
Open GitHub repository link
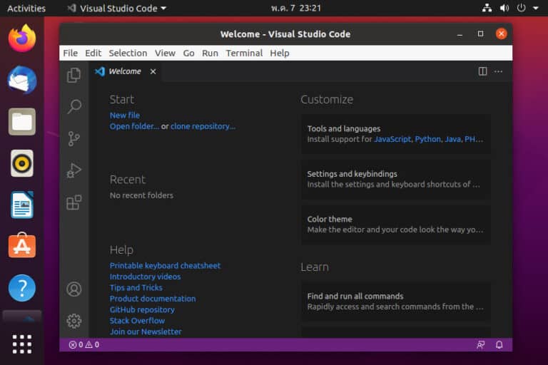pos(142,310)
